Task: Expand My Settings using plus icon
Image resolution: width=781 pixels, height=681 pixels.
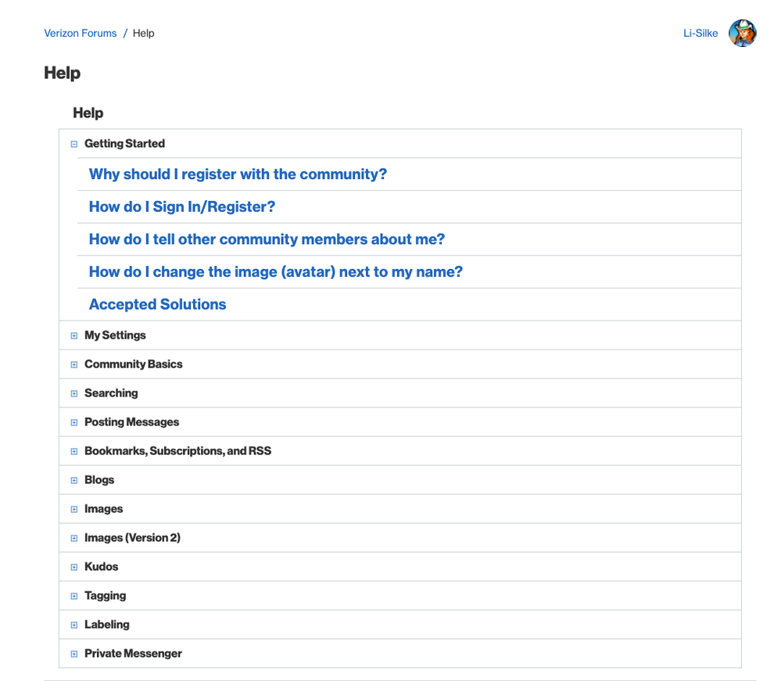Action: 74,335
